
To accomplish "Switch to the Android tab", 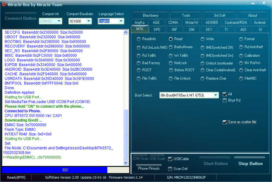I will [260, 23].
